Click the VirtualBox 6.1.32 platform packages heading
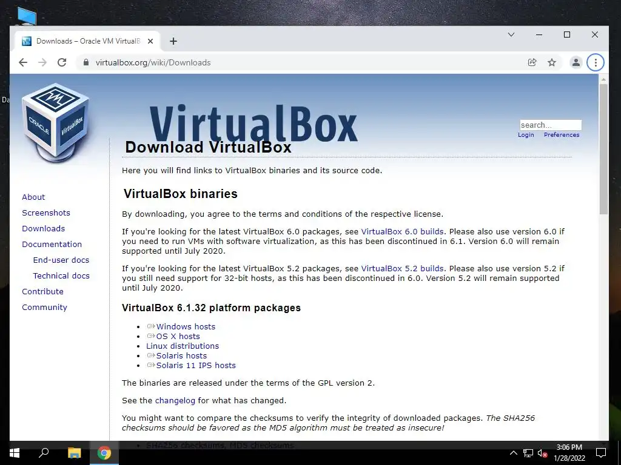621x465 pixels. (x=211, y=308)
